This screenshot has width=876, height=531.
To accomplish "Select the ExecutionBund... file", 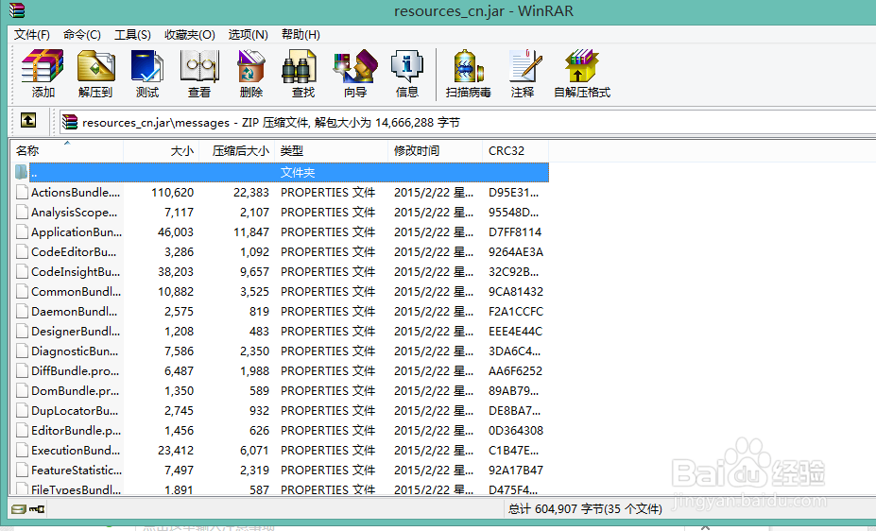I will point(76,451).
